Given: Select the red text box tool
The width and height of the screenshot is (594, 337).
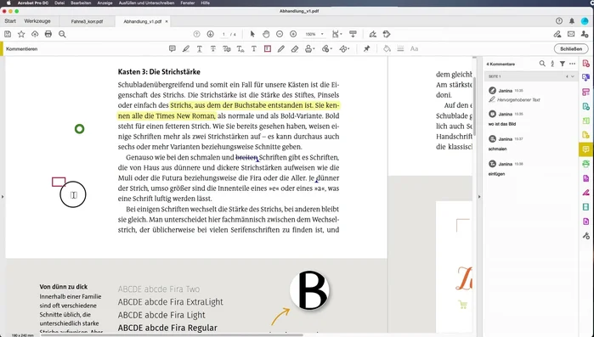Looking at the screenshot, I should coord(268,48).
